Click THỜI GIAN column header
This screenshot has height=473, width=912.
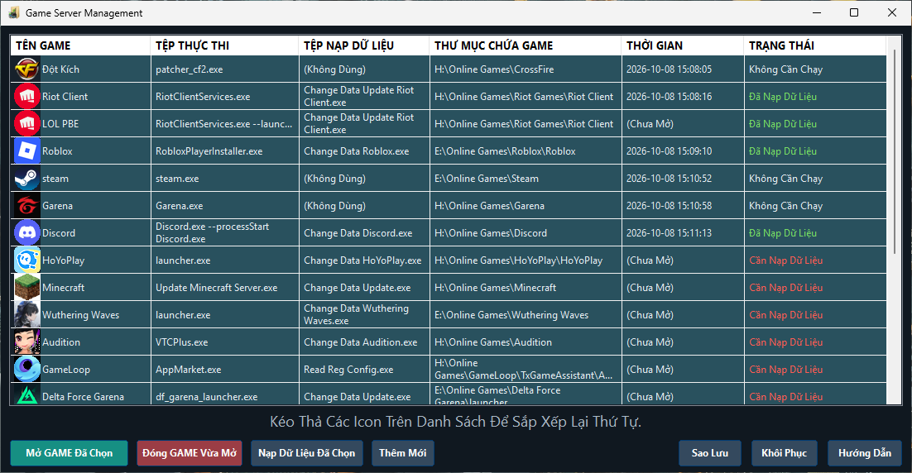point(683,45)
